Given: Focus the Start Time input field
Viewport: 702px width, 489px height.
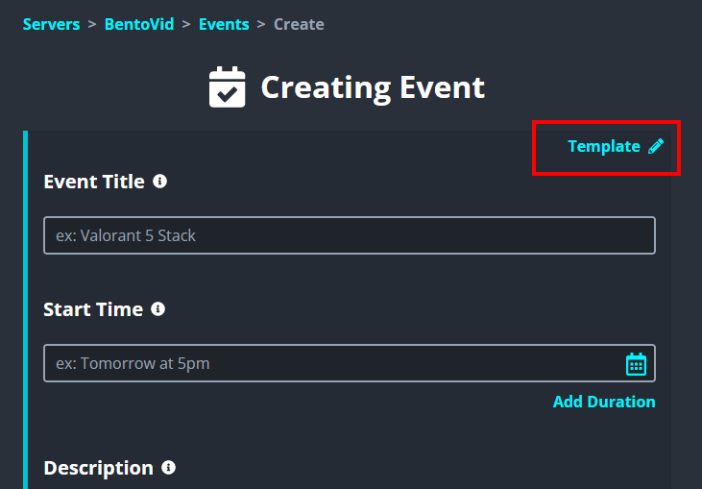Looking at the screenshot, I should 331,363.
